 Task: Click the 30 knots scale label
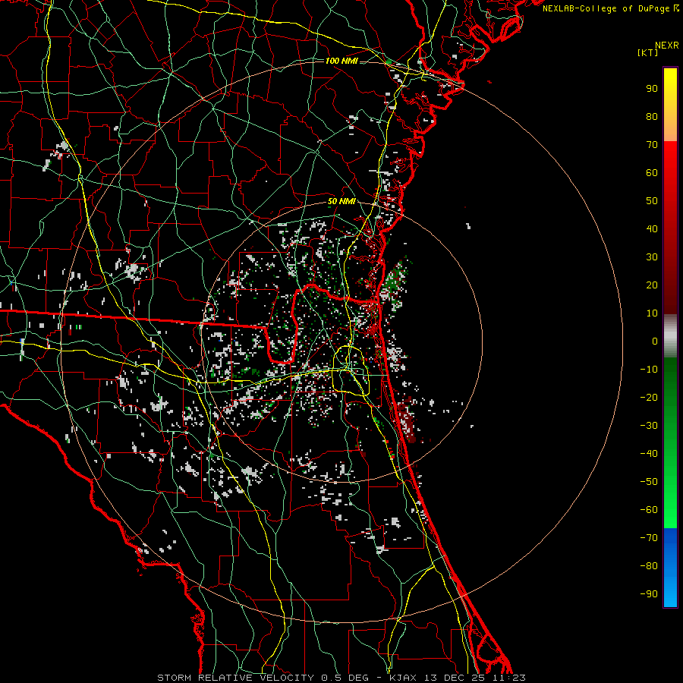[652, 257]
